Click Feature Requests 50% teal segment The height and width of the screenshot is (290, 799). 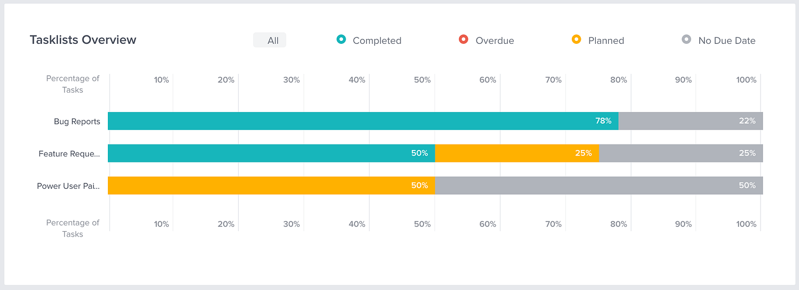pyautogui.click(x=271, y=153)
